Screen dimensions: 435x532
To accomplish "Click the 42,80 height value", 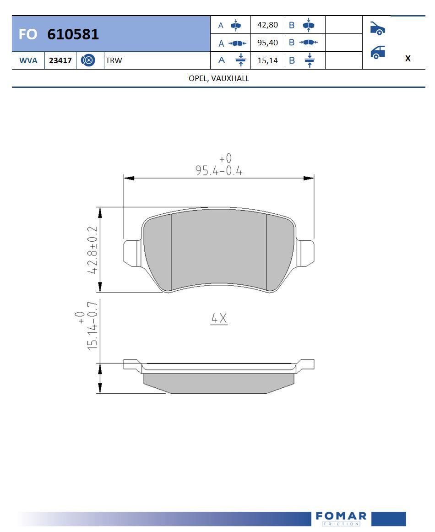I will coord(267,25).
